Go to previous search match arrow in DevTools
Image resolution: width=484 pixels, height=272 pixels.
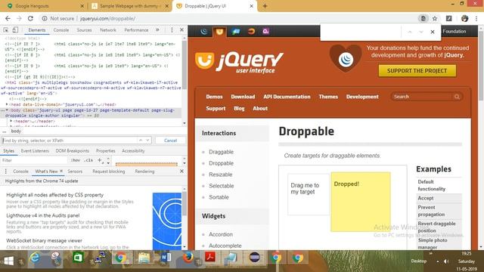(141, 141)
